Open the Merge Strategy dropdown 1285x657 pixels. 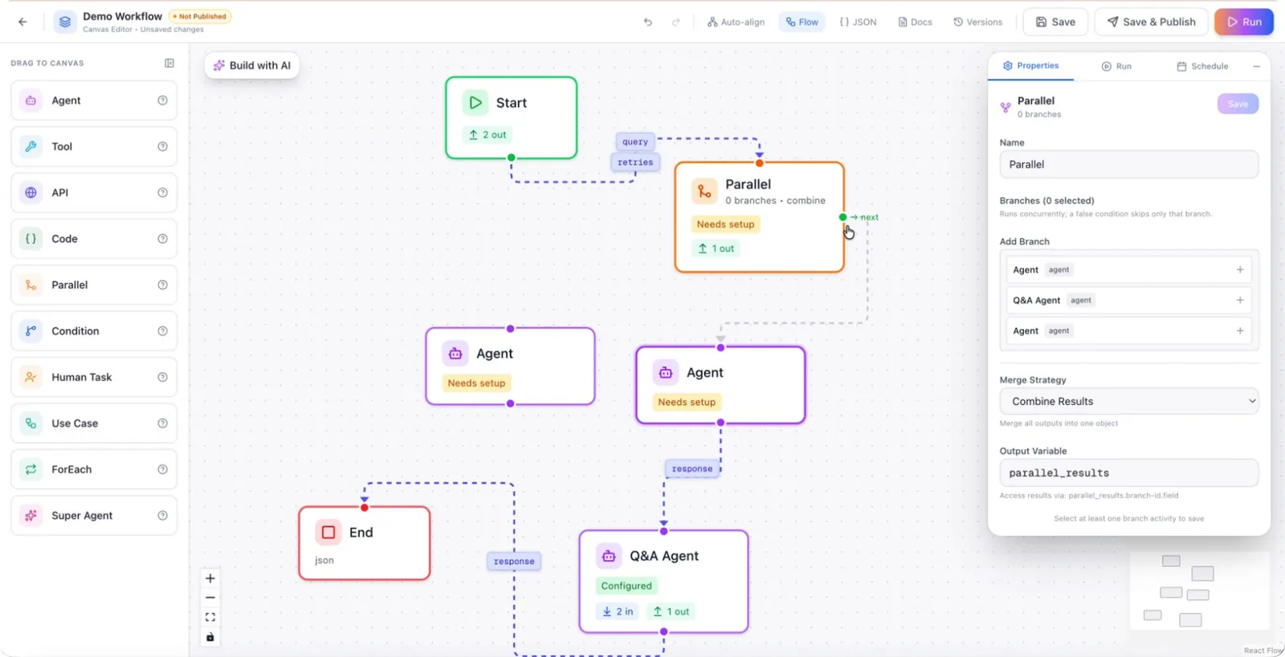tap(1129, 401)
